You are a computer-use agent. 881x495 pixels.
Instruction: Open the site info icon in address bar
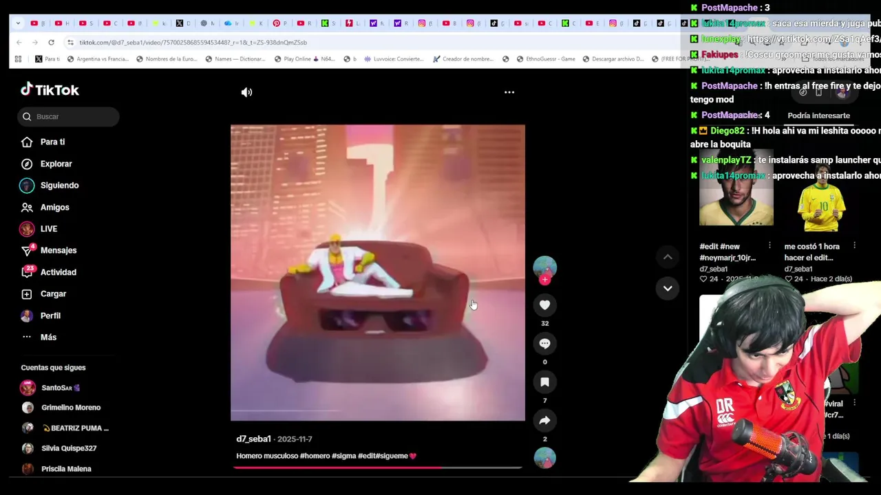70,42
